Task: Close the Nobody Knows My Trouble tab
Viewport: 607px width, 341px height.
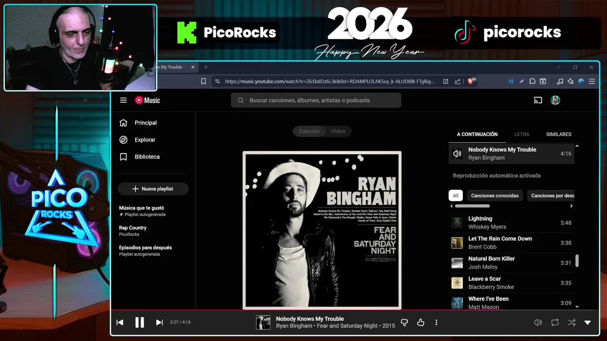Action: click(193, 67)
